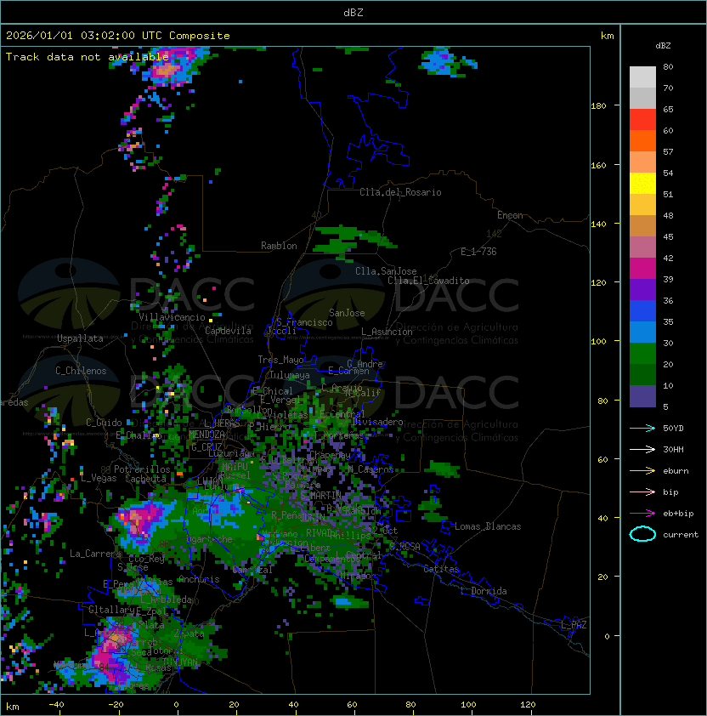Click the cyan 'current' ellipse icon
707x716 pixels.
(642, 534)
